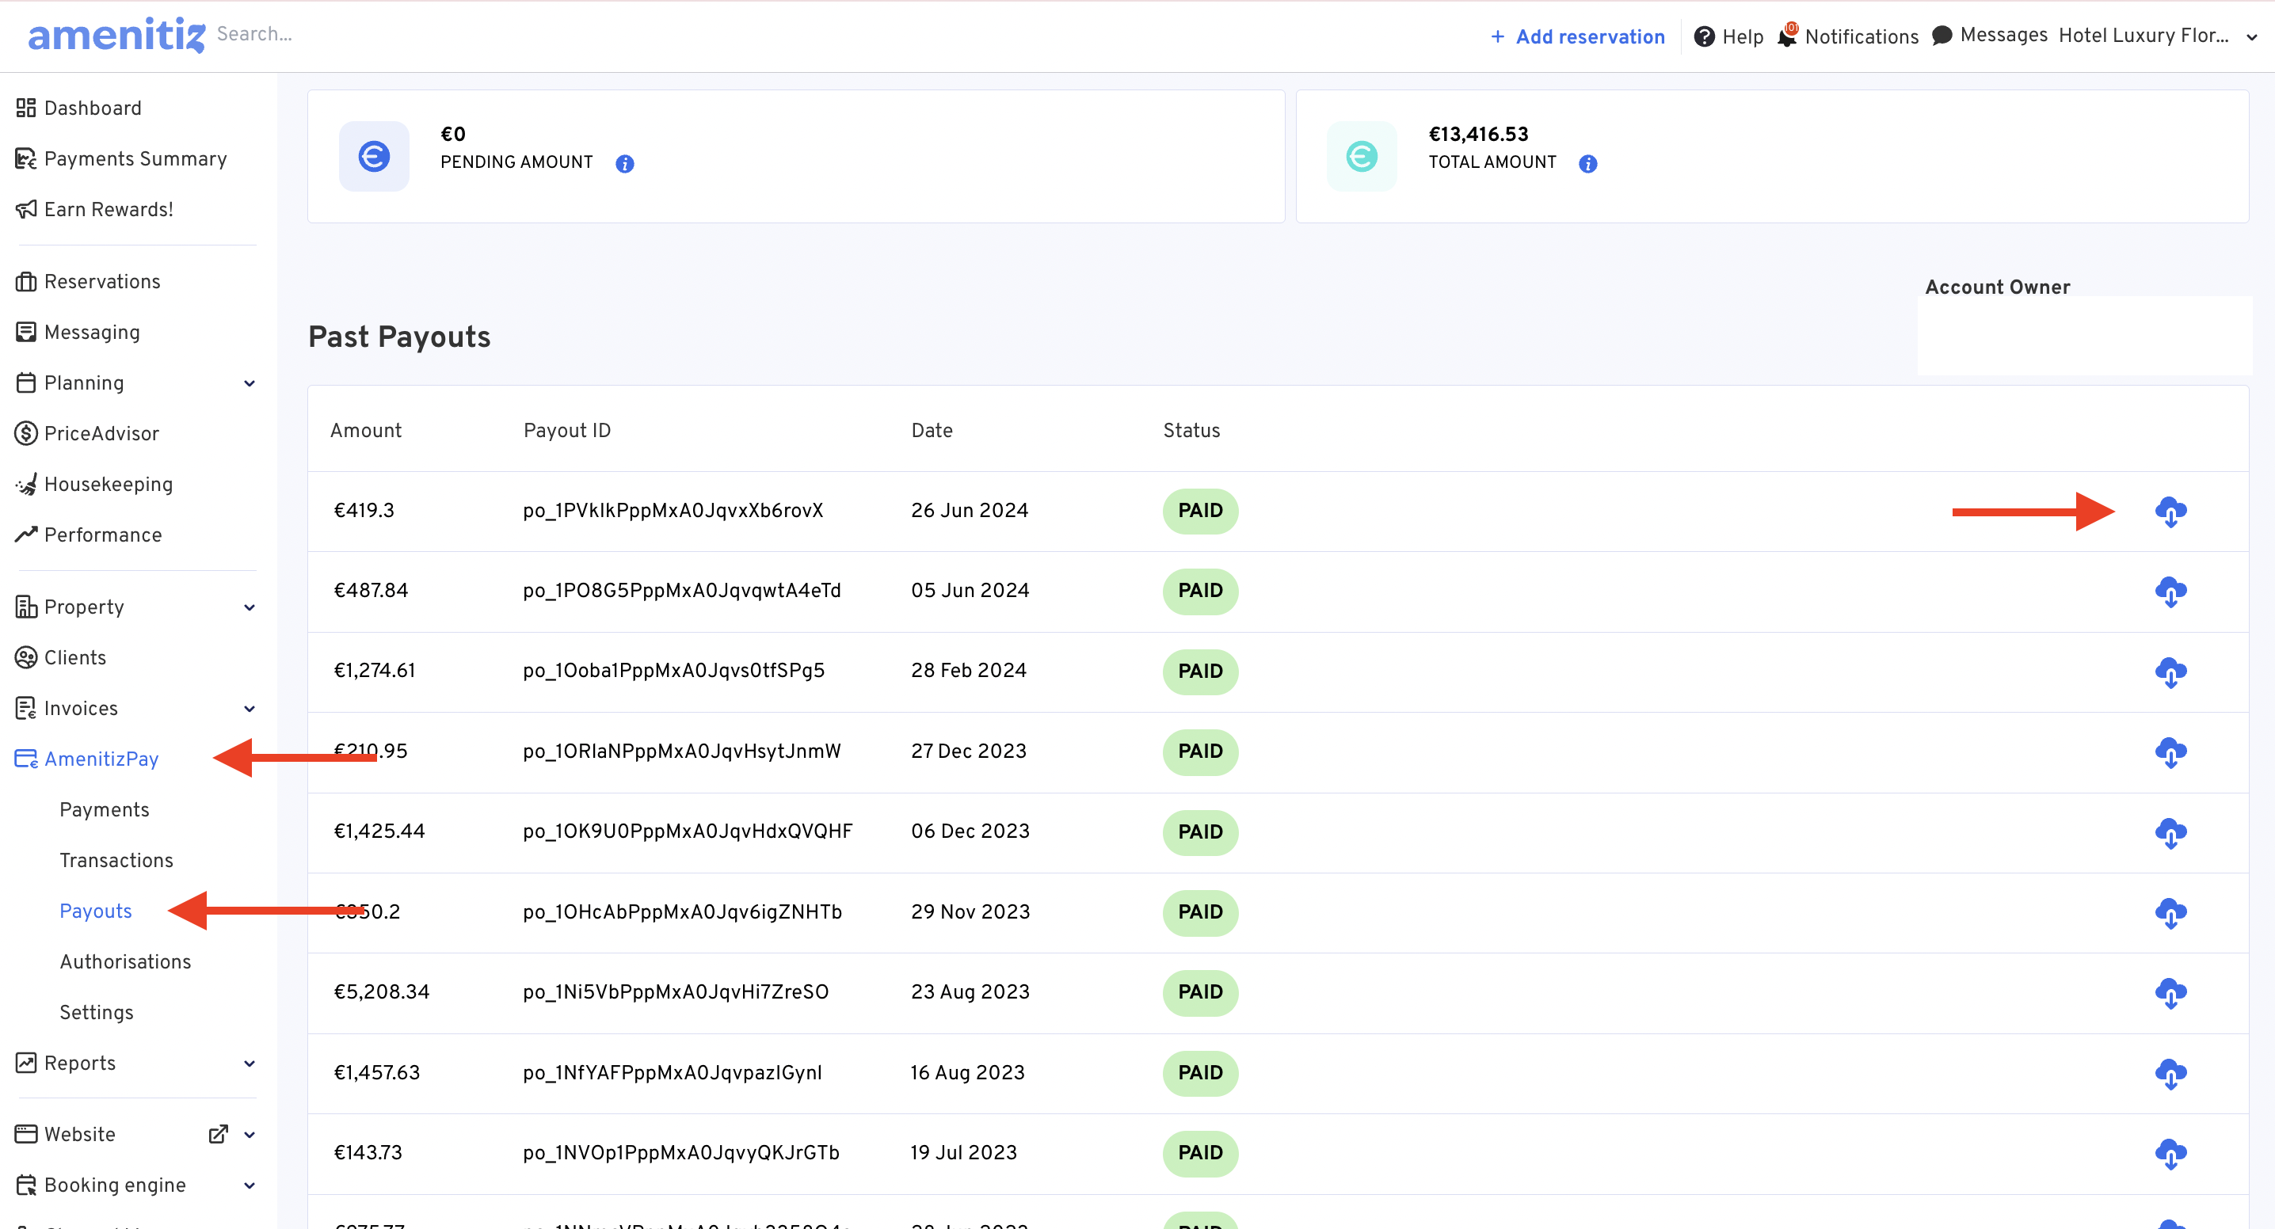Open the Help link
Screen dimensions: 2275x1229
tap(1742, 36)
